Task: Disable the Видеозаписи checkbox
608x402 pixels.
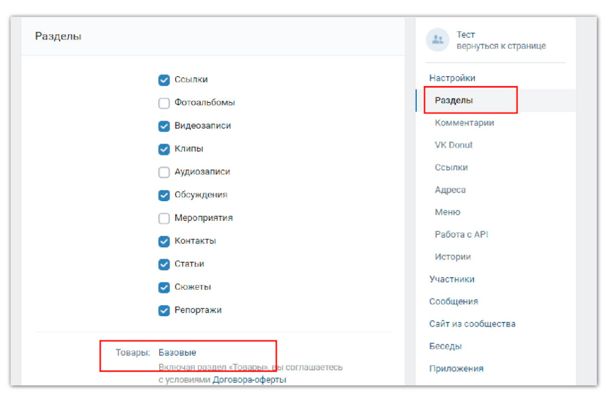Action: point(164,126)
